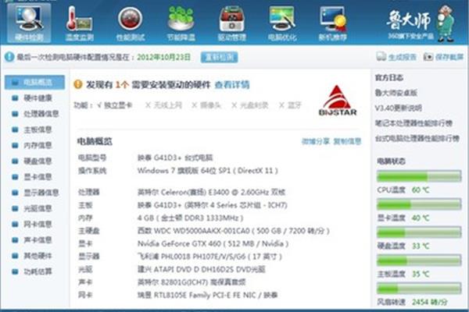Open the 温度监测 thermometer tool
This screenshot has height=312, width=469.
(x=79, y=23)
